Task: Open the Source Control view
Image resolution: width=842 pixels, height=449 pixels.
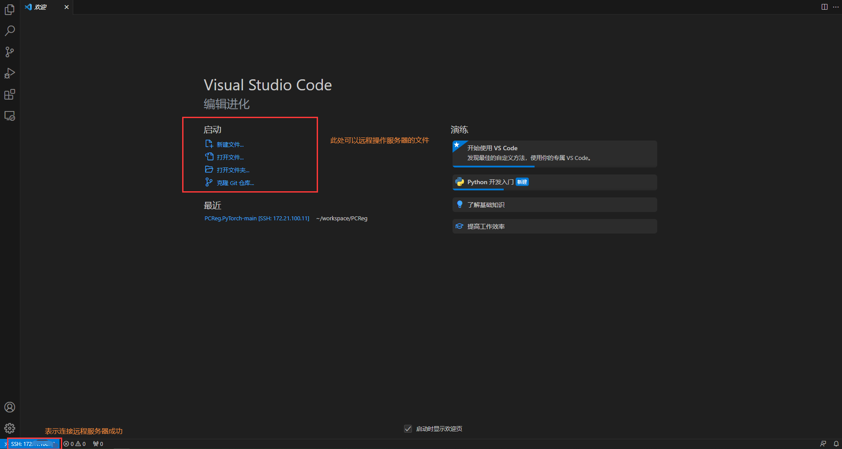Action: click(10, 52)
